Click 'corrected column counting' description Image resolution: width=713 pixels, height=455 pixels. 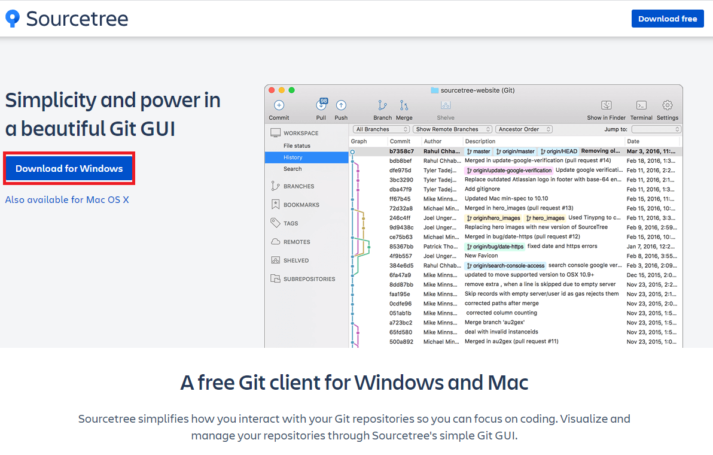[502, 313]
